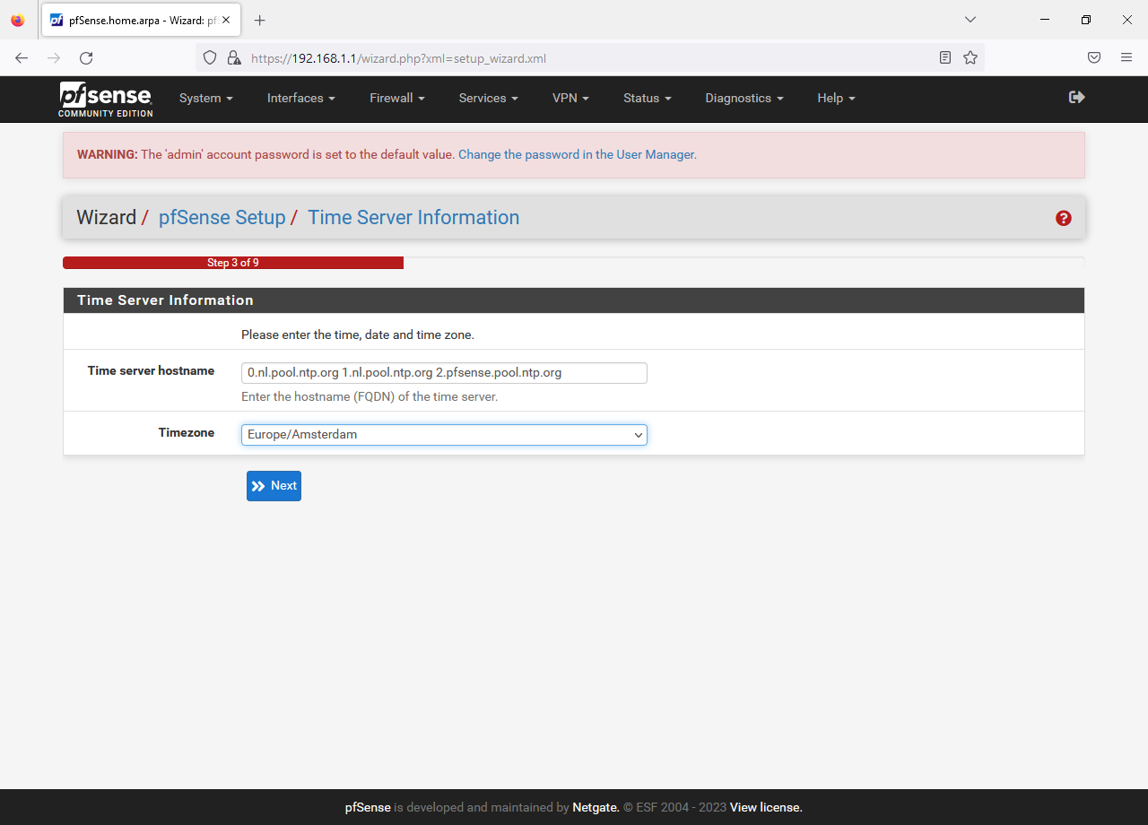Open the View license link
Viewport: 1148px width, 825px height.
[766, 808]
